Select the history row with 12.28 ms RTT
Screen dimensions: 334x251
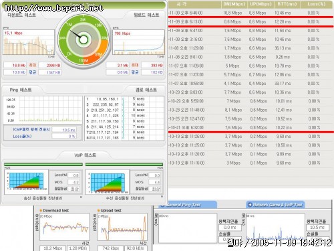(251, 21)
